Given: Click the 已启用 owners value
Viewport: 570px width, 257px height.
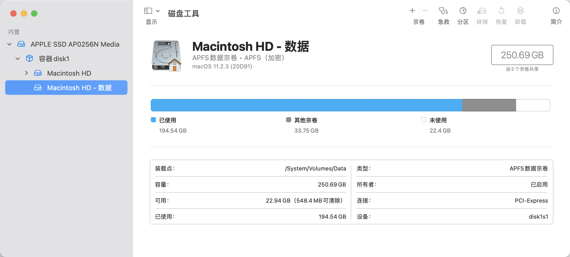Looking at the screenshot, I should tap(539, 185).
